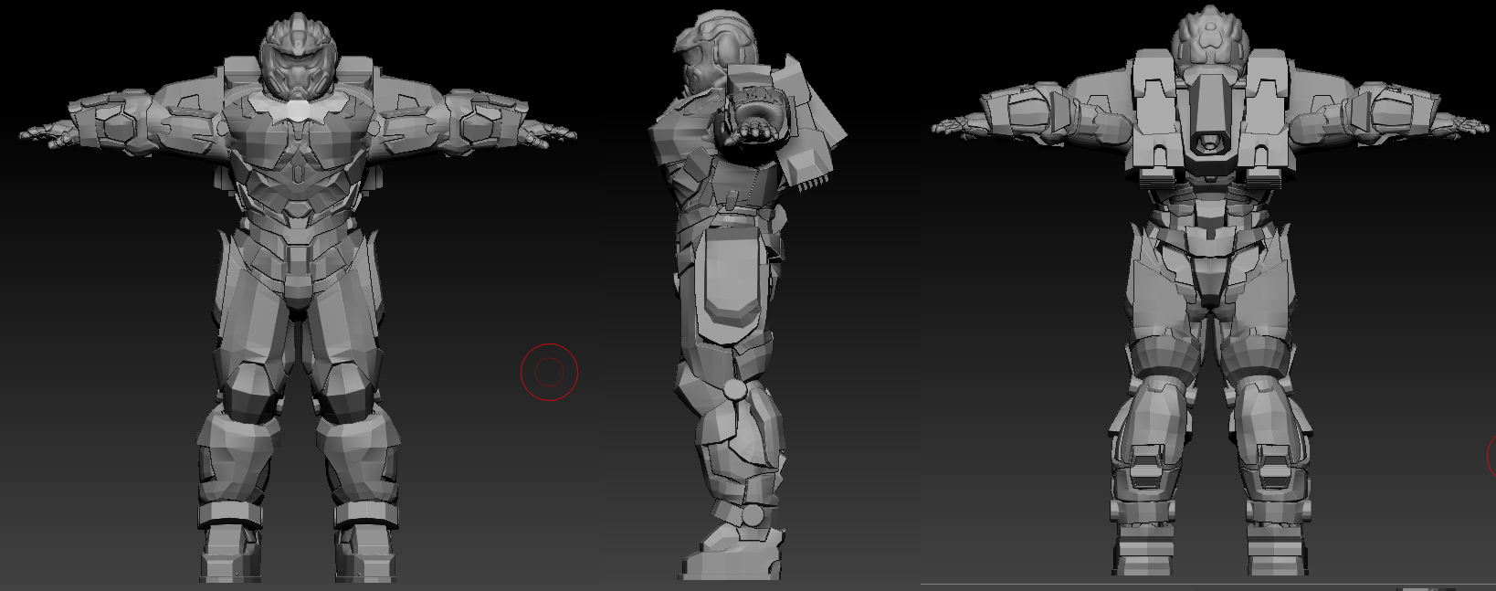Click the round knee joint on the side-view model
Viewport: 1496px width, 591px height.
[734, 391]
